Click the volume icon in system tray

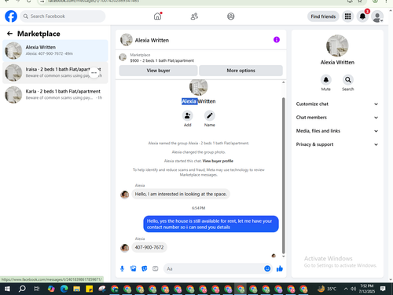[353, 289]
